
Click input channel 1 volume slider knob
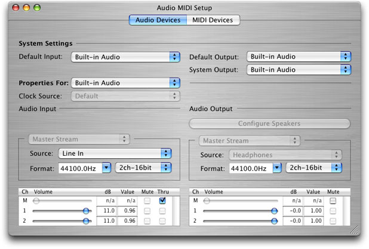[x=87, y=211]
